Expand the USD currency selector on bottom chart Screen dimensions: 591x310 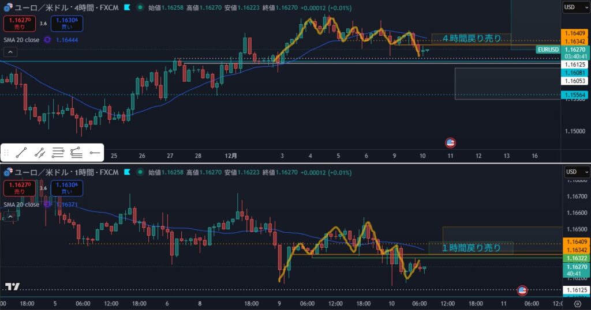click(x=575, y=172)
